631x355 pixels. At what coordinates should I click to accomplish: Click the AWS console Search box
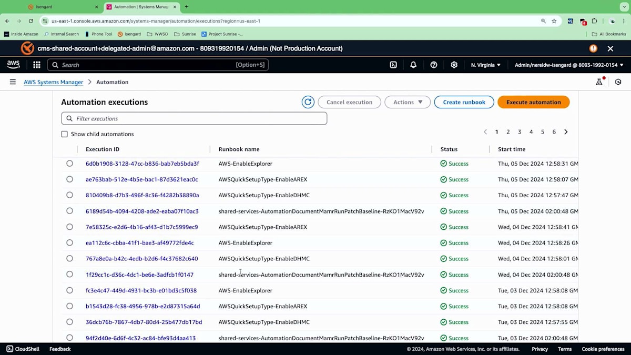(158, 65)
